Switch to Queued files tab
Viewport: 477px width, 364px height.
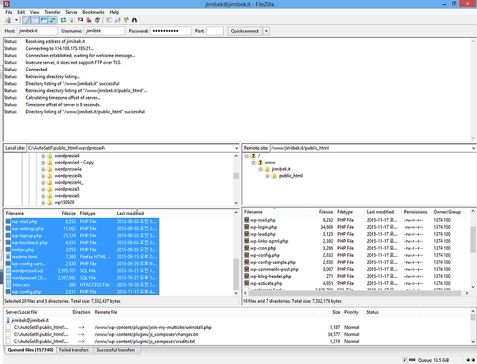(30, 350)
